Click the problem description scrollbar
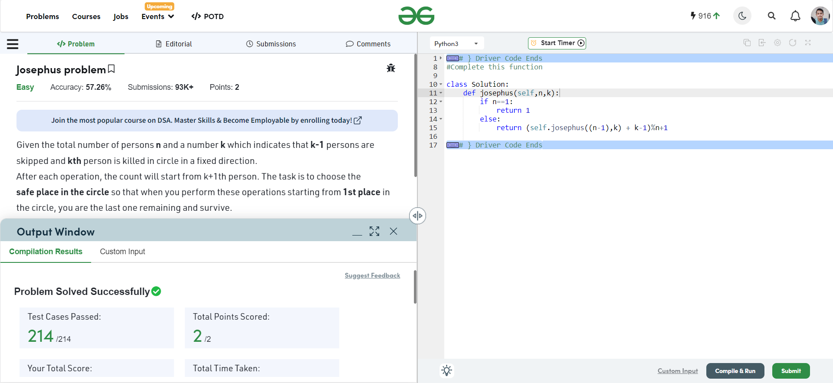Viewport: 833px width, 383px height. 416,115
